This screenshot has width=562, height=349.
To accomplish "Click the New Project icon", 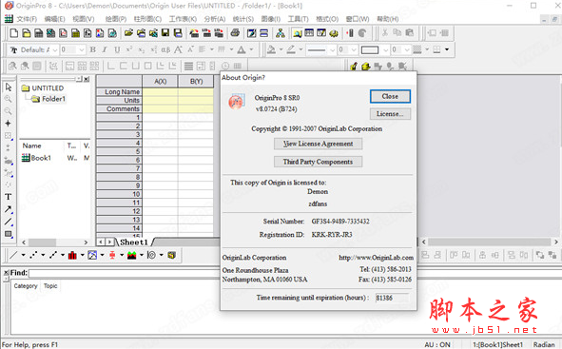I will [x=14, y=33].
